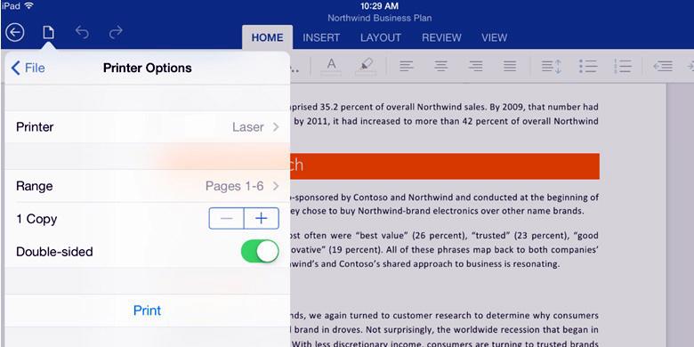Increase copies with the plus button

262,218
